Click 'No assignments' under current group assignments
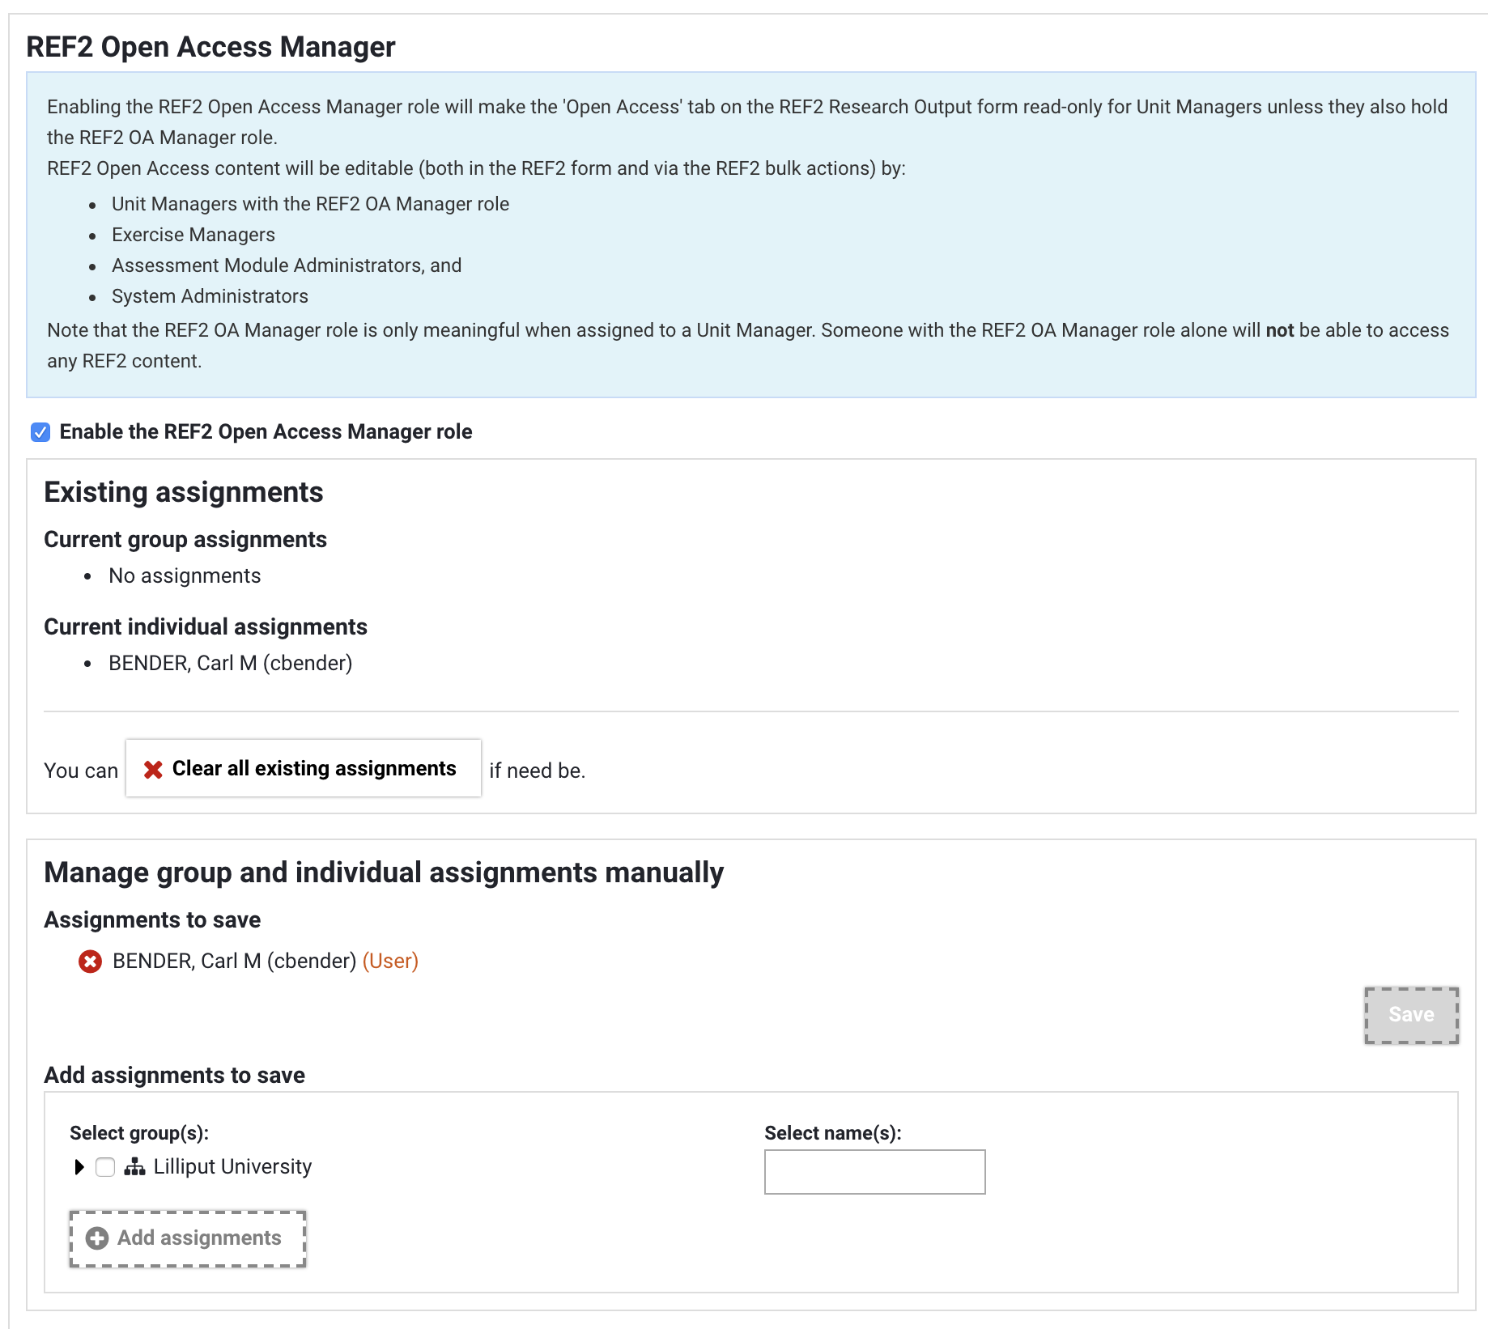The width and height of the screenshot is (1488, 1329). click(185, 576)
